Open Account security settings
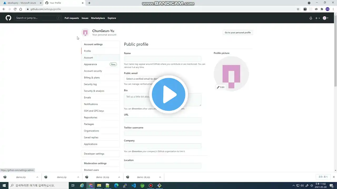Viewport: 337px width, 189px height. [100, 71]
